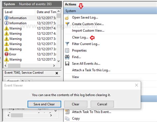
Task: Click the Attach Task To This Event icon
Action: pyautogui.click(x=67, y=112)
